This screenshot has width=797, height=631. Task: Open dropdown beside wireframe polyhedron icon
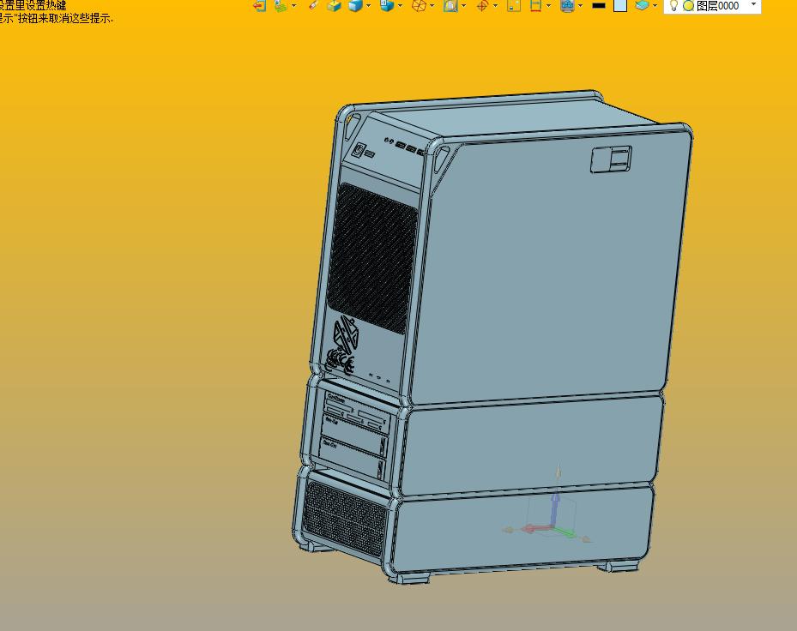(x=432, y=6)
